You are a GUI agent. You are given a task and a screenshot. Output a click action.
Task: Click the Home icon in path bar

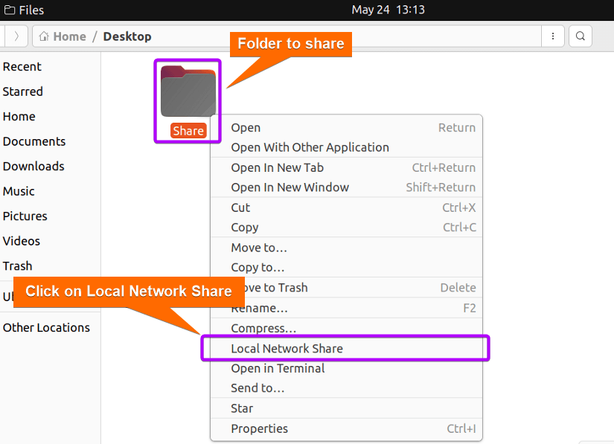[44, 36]
